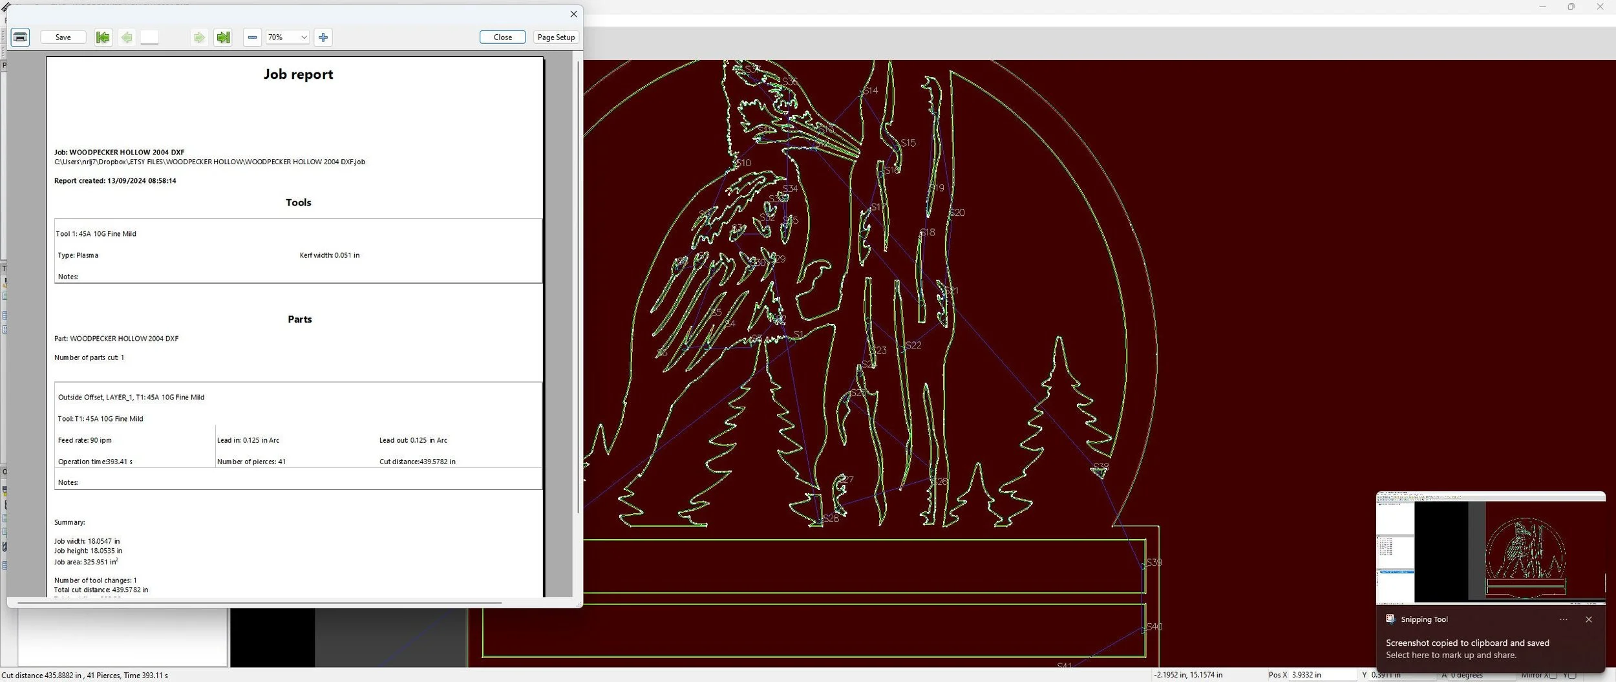Image resolution: width=1616 pixels, height=682 pixels.
Task: Click 'Kerf width: 0.051 in' value
Action: coord(330,255)
